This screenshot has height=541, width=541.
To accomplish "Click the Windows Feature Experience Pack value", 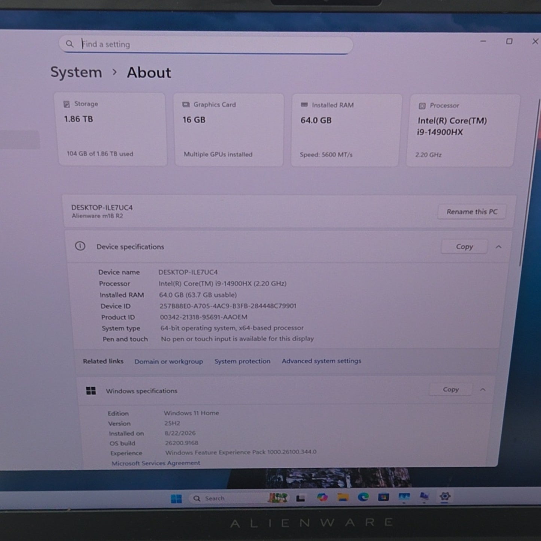I will [241, 452].
